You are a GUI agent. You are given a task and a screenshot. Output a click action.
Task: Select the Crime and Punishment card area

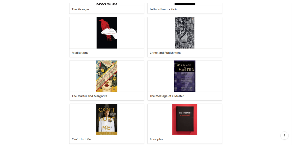(185, 37)
